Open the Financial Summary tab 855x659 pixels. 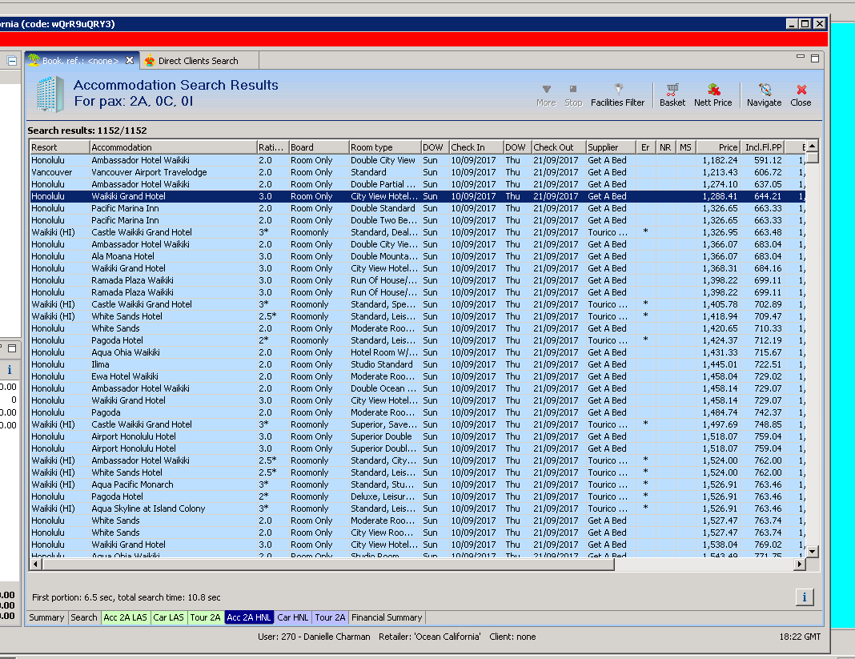coord(387,617)
